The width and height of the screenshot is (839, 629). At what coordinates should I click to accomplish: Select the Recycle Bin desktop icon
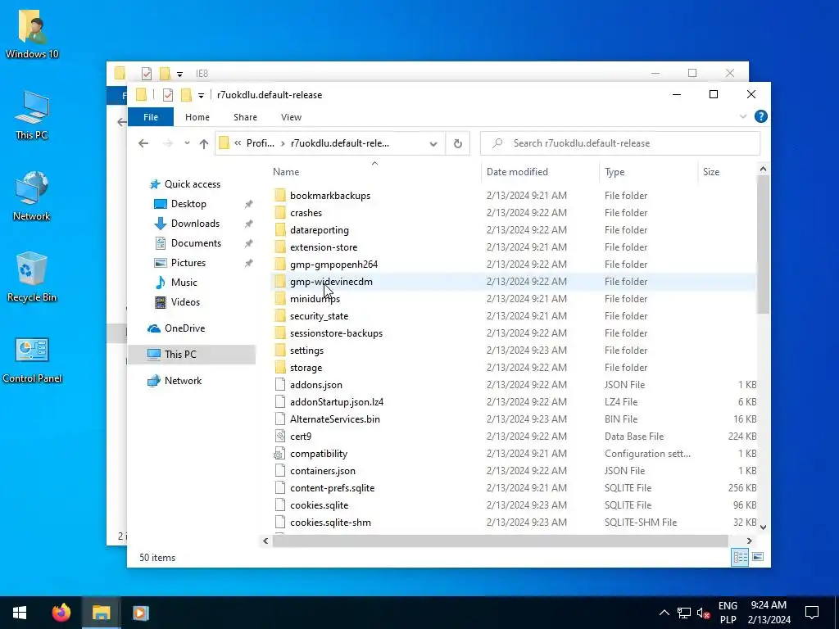32,277
